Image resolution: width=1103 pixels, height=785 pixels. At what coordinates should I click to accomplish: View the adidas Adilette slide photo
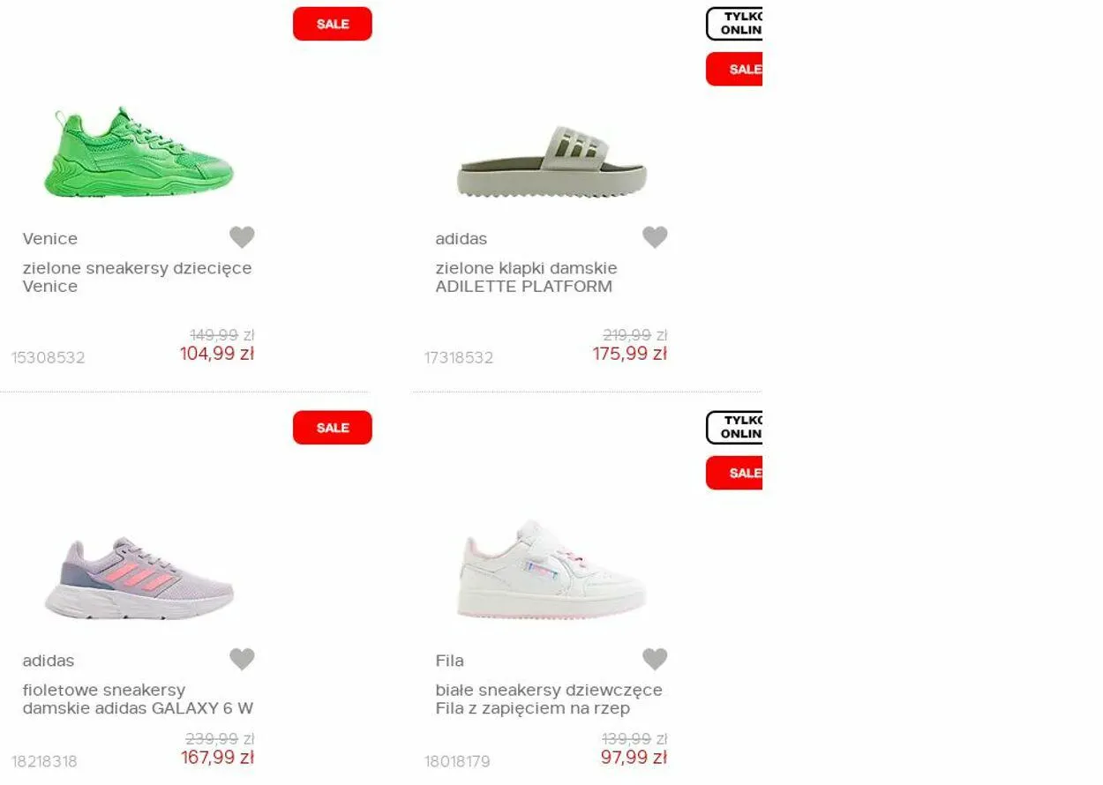tap(552, 161)
